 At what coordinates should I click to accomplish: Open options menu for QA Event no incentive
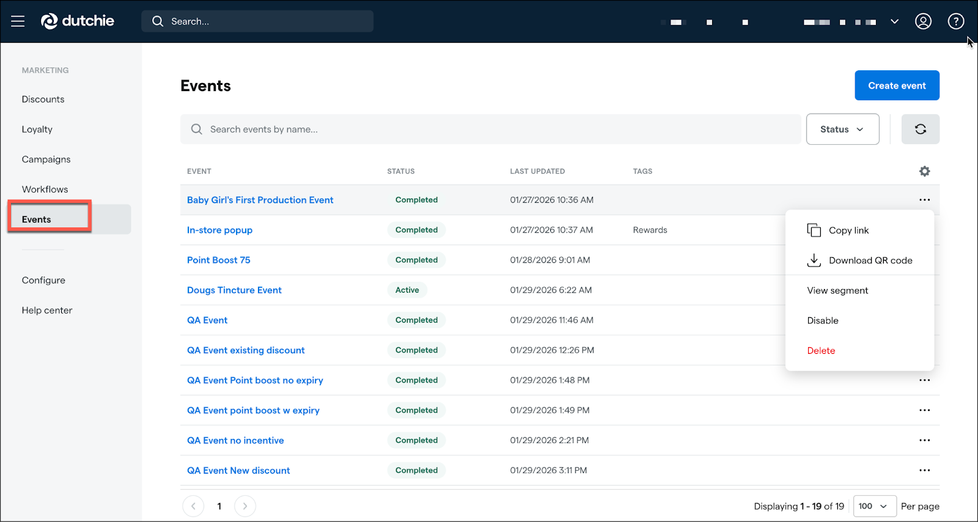(x=925, y=440)
